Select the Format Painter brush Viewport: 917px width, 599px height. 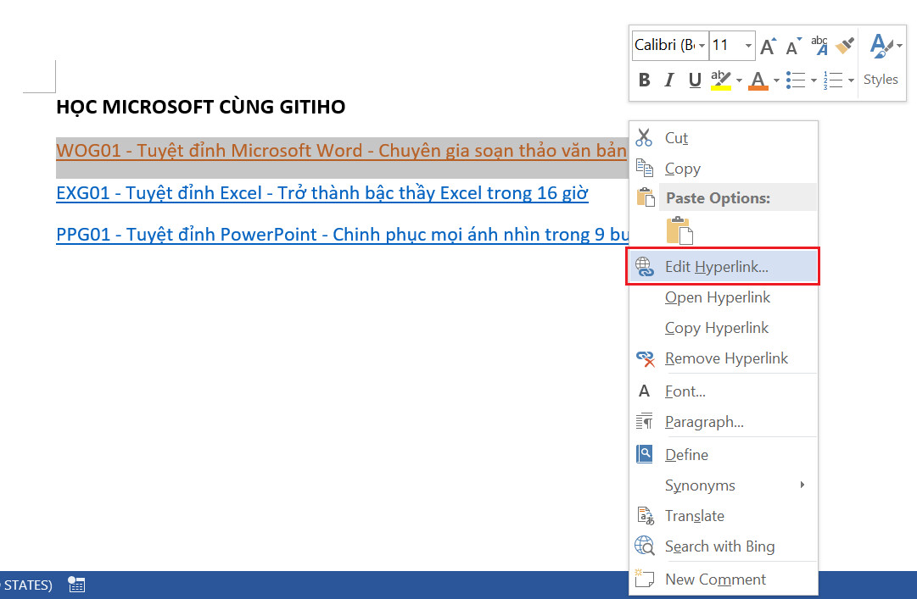tap(845, 46)
